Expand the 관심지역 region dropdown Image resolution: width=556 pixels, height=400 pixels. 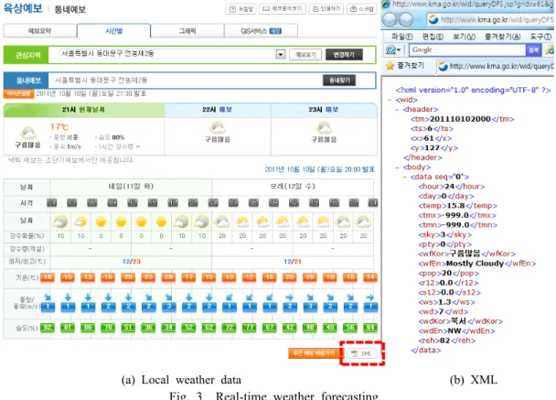(x=281, y=55)
